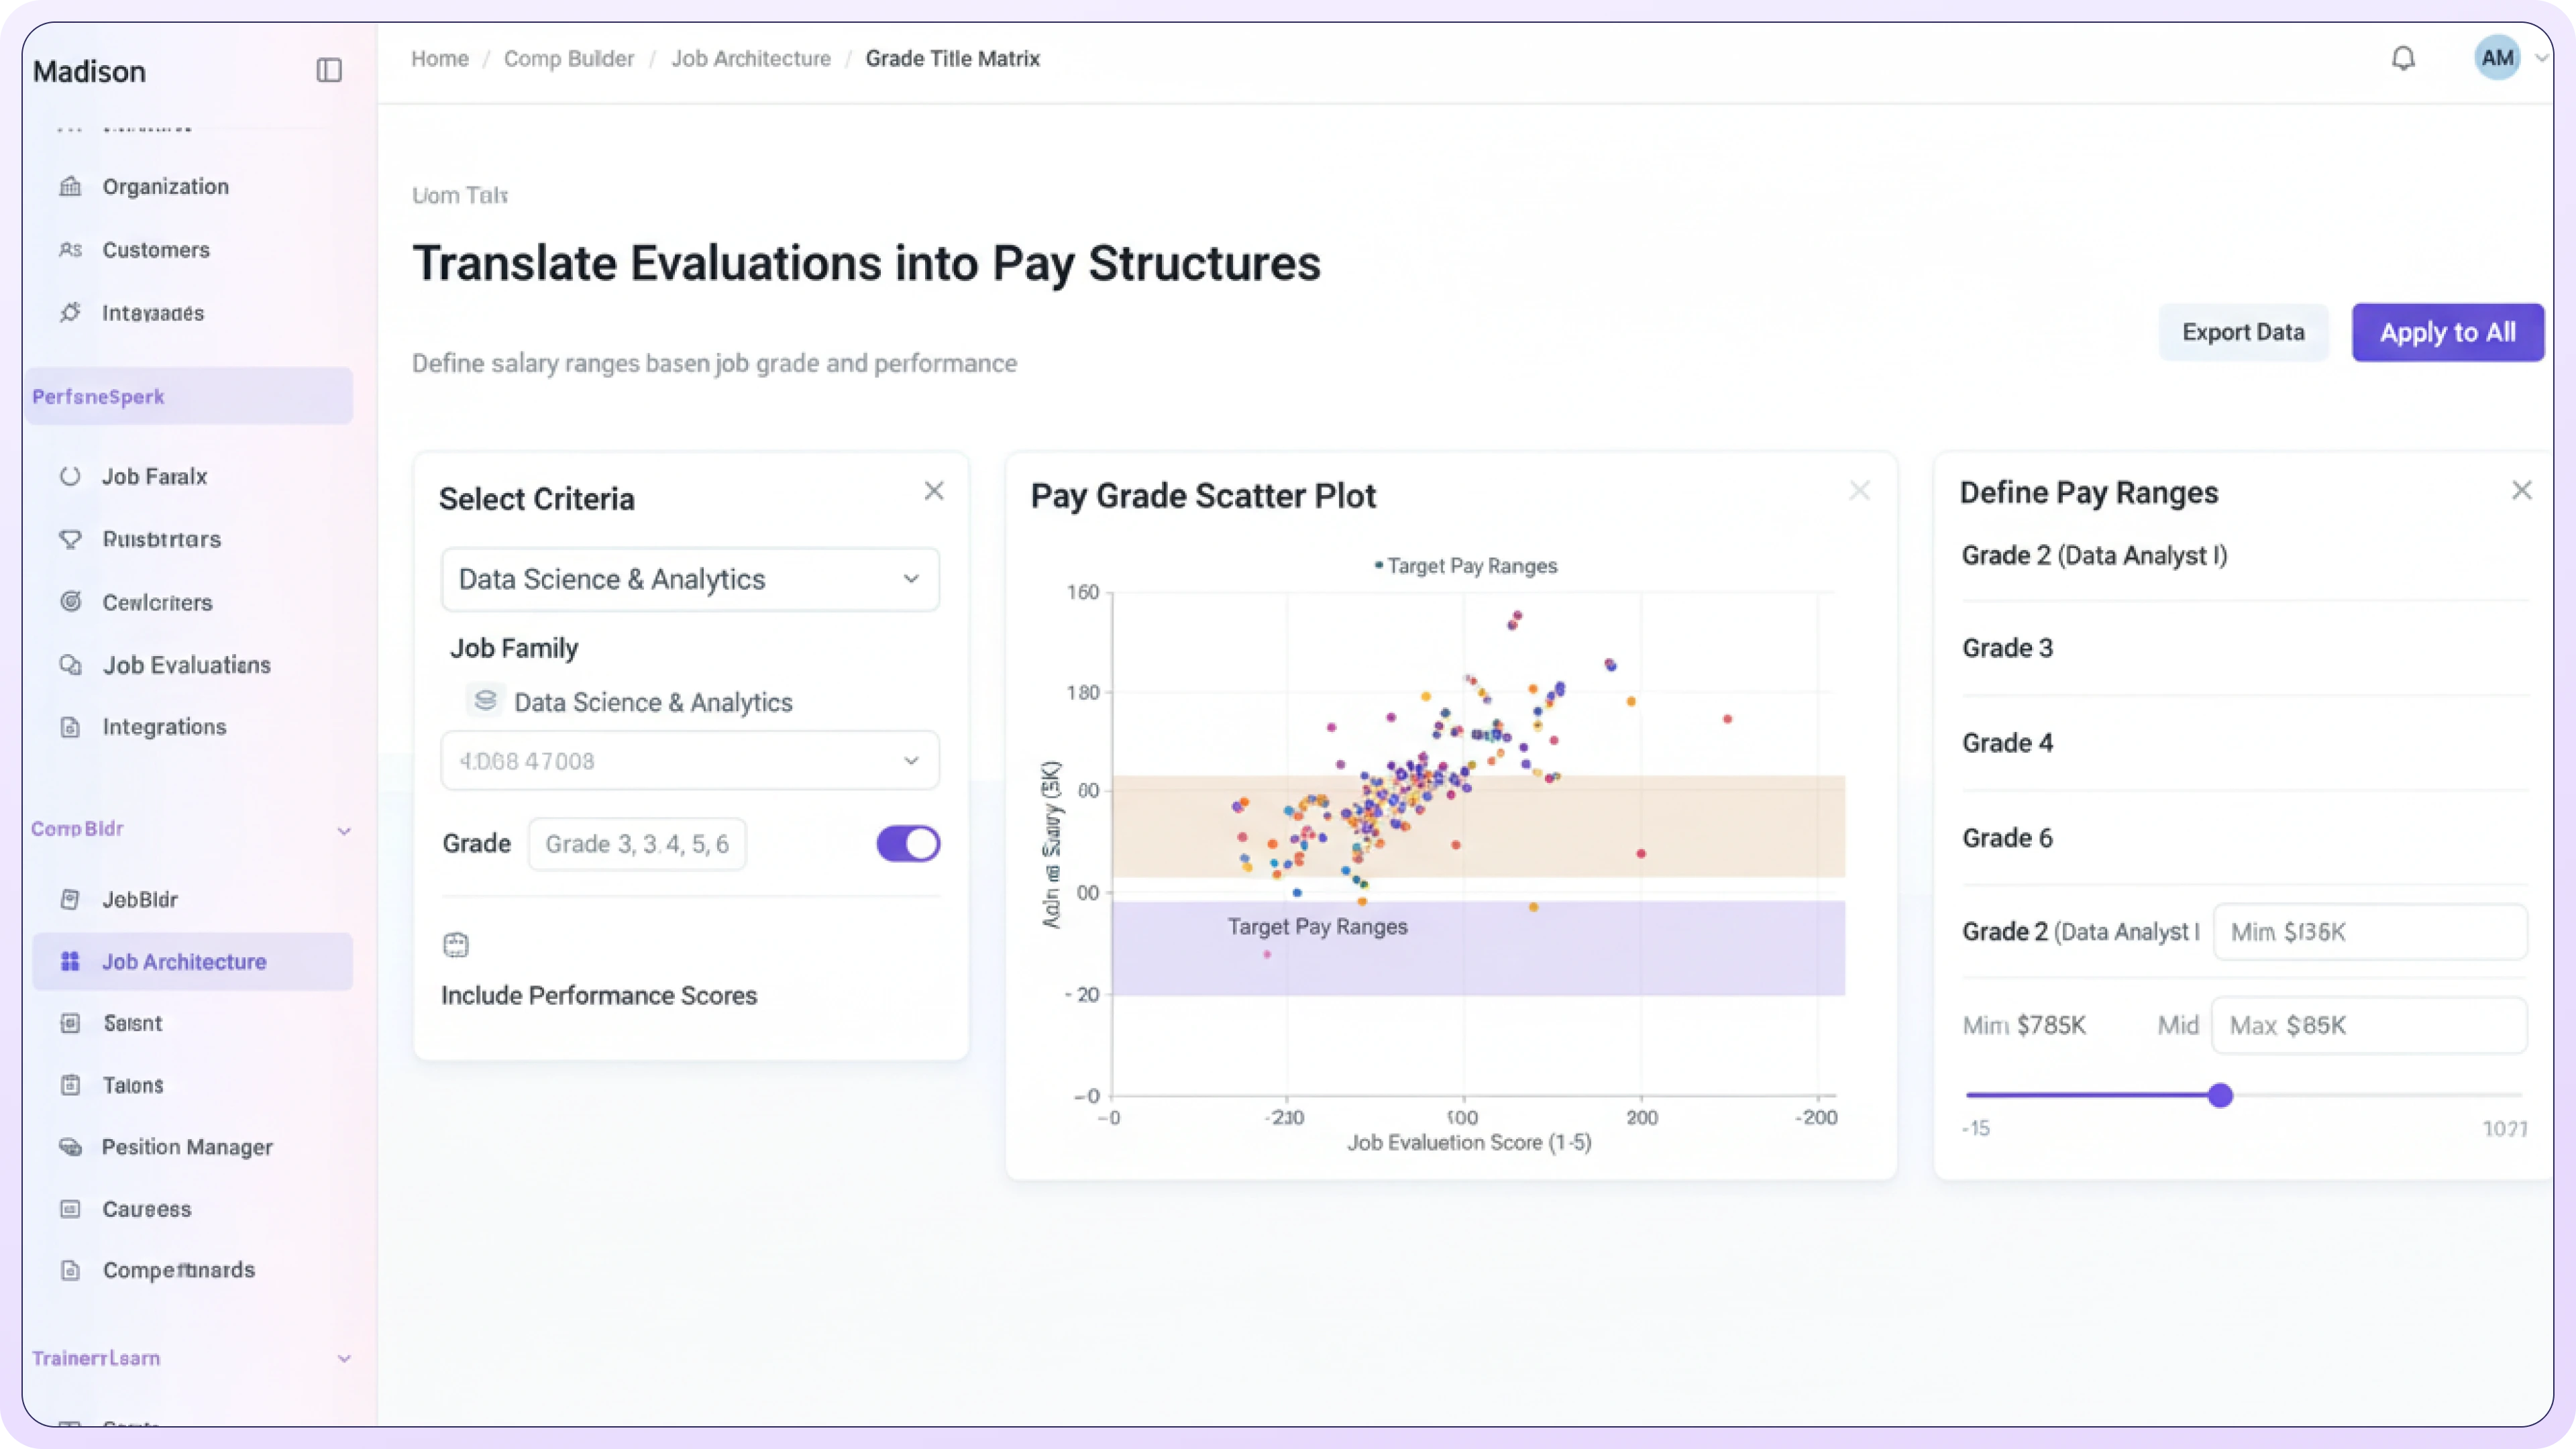This screenshot has width=2576, height=1449.
Task: Close the Select Criteria panel
Action: 934,491
